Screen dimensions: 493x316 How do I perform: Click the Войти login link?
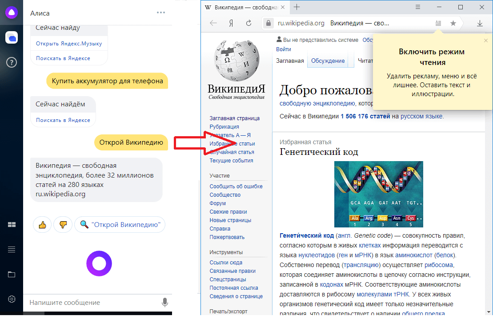284,49
